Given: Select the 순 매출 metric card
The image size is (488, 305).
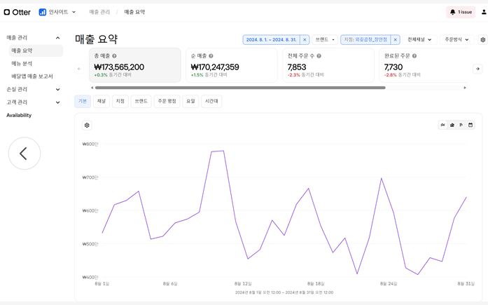Looking at the screenshot, I should (232, 65).
